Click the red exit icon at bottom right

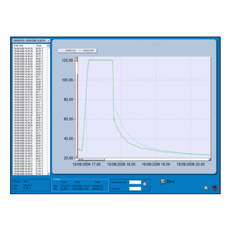[214, 188]
